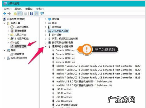Click the 软件设备 category icon
Screen dimensions: 146x108
click(x=49, y=35)
